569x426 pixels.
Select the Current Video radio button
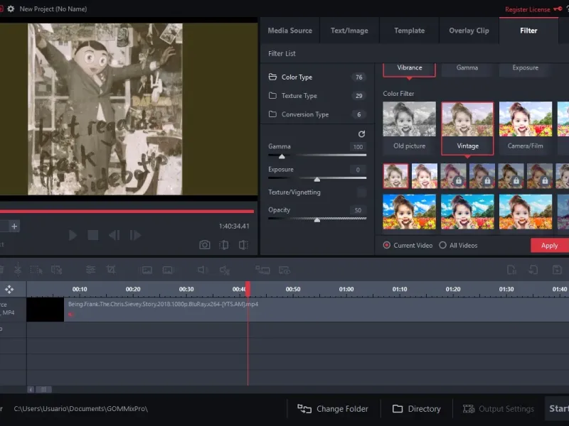point(387,245)
